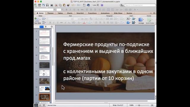This screenshot has width=190, height=107.
Task: Open the ribbon font size dropdown arrow
Action: click(x=79, y=19)
